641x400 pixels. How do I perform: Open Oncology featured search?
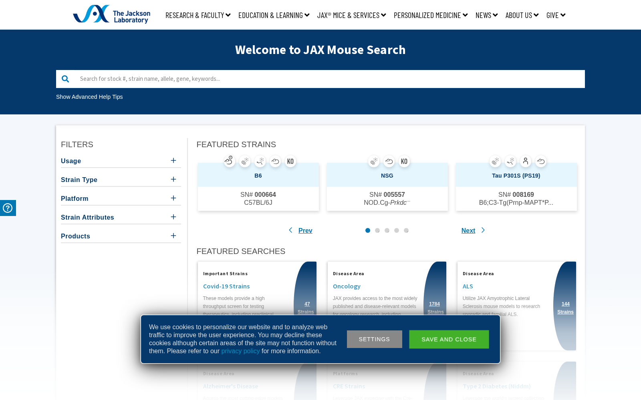(347, 286)
